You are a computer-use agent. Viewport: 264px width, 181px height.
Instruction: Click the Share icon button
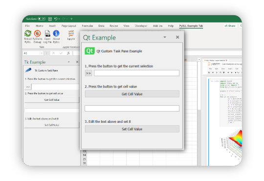click(x=230, y=26)
